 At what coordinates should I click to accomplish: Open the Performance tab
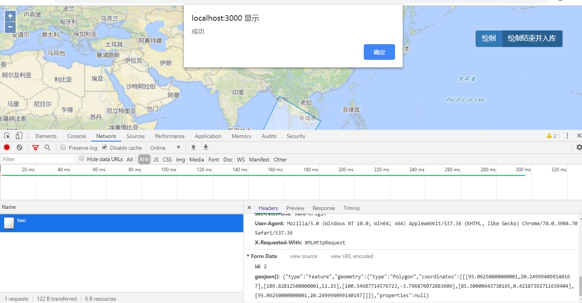[x=170, y=136]
